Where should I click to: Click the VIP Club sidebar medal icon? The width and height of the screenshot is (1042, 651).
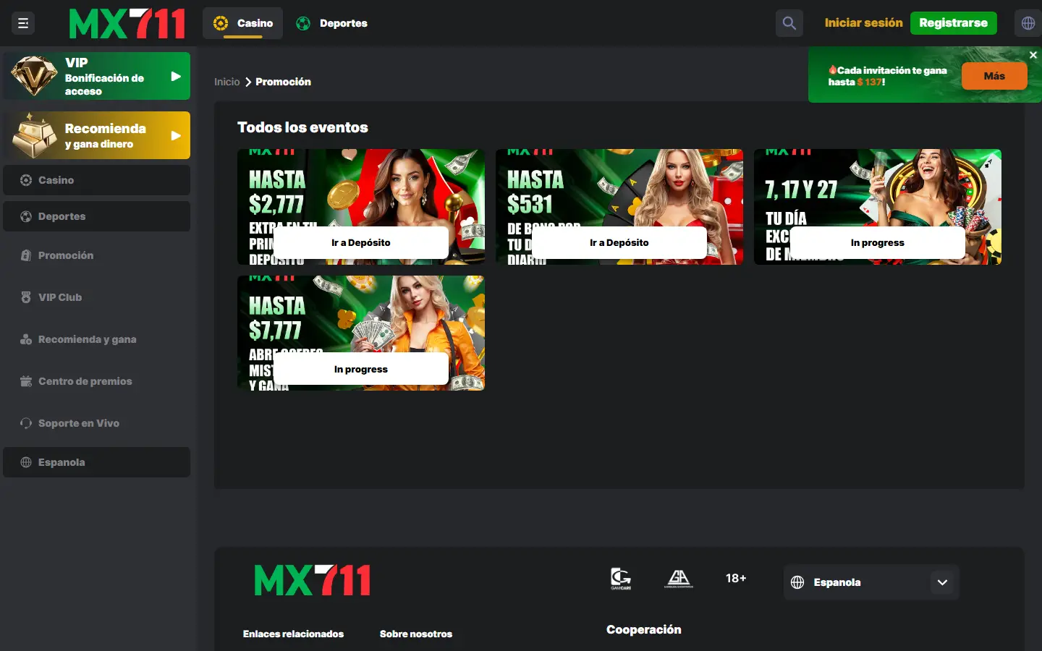pos(26,297)
